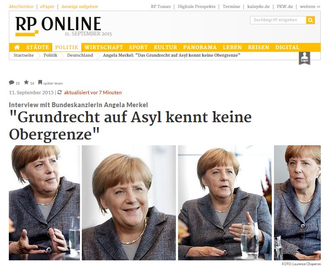Viewport: 327px width, 267px height.
Task: Open comments via speech bubble icon
Action: (x=12, y=83)
